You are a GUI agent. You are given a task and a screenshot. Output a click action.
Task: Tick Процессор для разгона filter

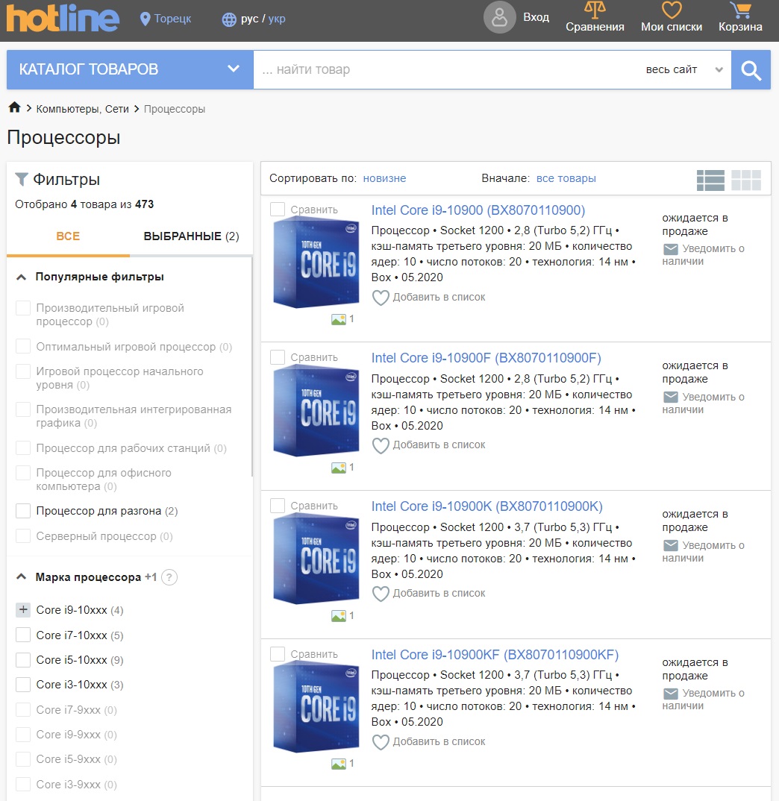coord(23,511)
